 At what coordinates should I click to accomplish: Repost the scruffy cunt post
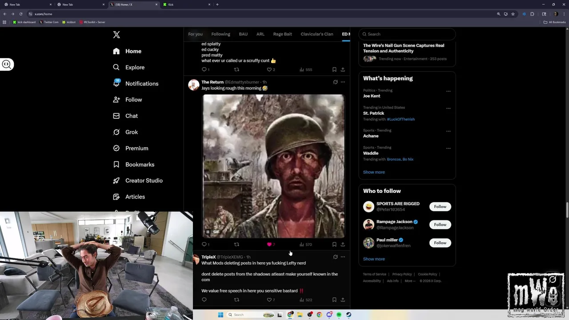point(236,70)
